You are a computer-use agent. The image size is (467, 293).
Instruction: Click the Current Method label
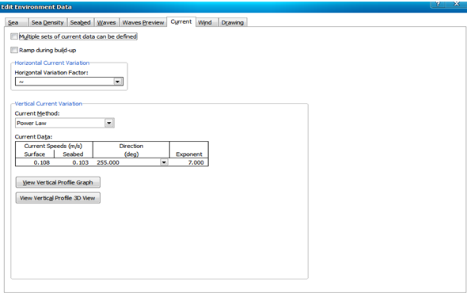(x=37, y=113)
